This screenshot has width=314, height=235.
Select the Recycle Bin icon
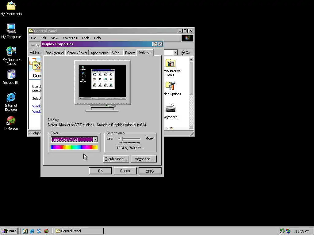click(11, 77)
